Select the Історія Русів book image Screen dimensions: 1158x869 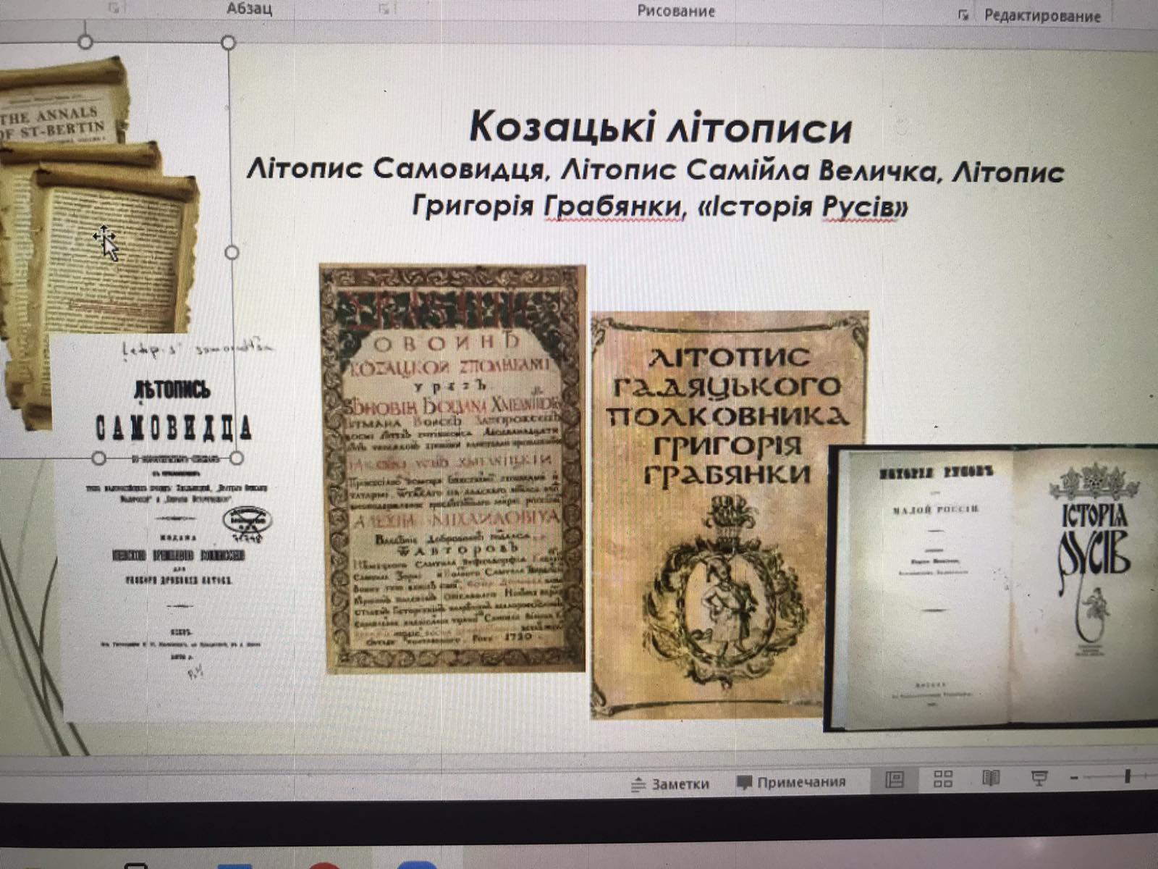992,587
